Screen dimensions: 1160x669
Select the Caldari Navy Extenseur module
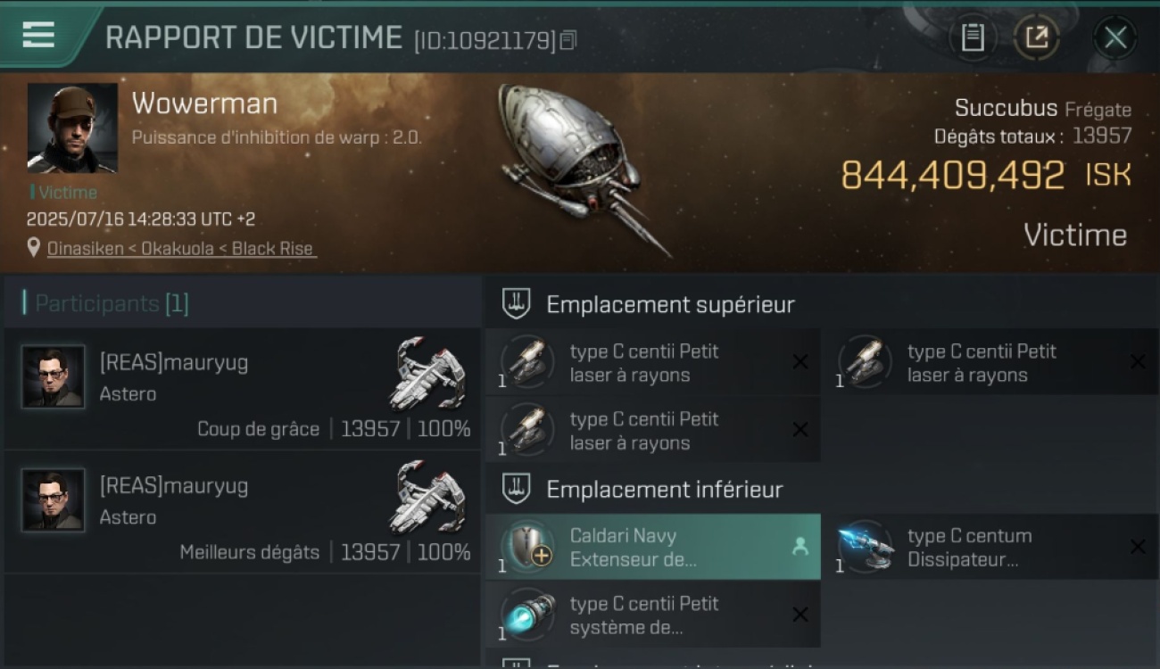[x=652, y=547]
